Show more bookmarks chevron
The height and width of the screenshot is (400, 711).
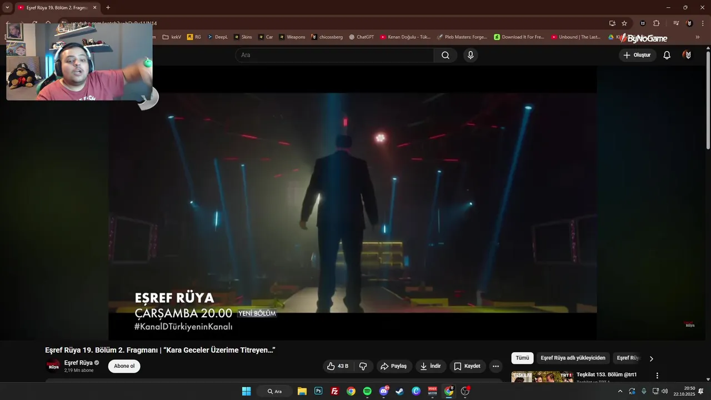click(698, 37)
